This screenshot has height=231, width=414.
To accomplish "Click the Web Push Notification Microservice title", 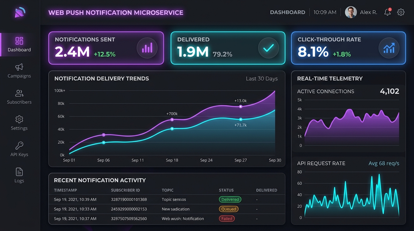I will tap(116, 13).
